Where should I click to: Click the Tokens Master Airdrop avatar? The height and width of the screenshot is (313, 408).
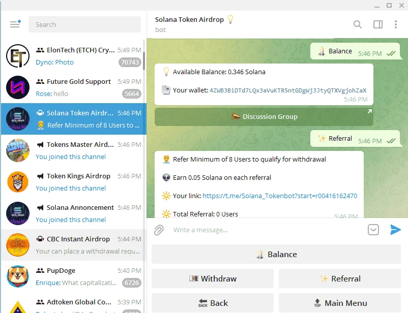click(18, 150)
